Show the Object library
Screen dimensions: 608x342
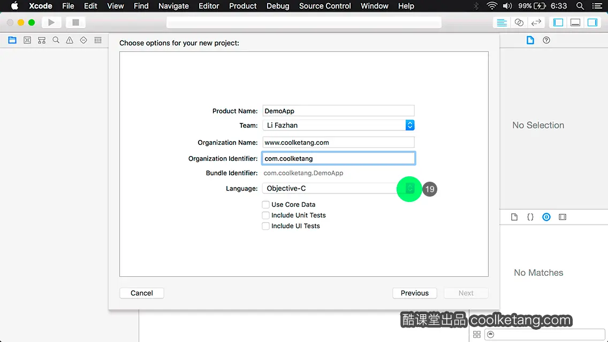point(546,217)
